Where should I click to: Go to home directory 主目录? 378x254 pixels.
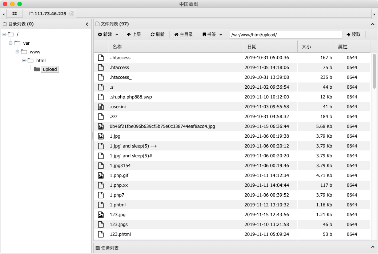(184, 35)
